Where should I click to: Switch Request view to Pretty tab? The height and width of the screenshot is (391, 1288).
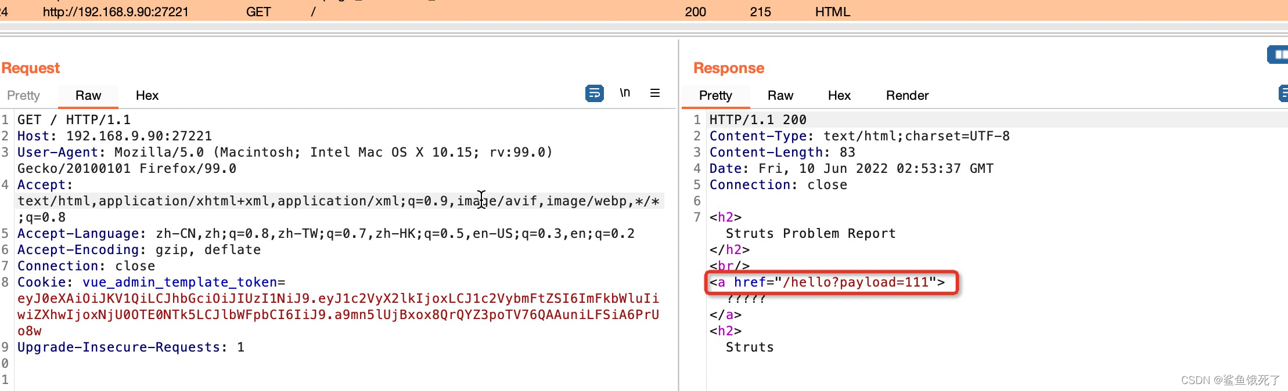click(x=24, y=95)
